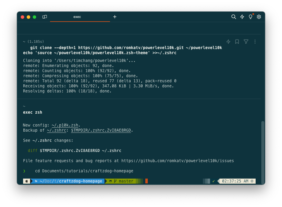The image size is (282, 207).
Task: Bookmark the git clone command block
Action: coord(237,42)
